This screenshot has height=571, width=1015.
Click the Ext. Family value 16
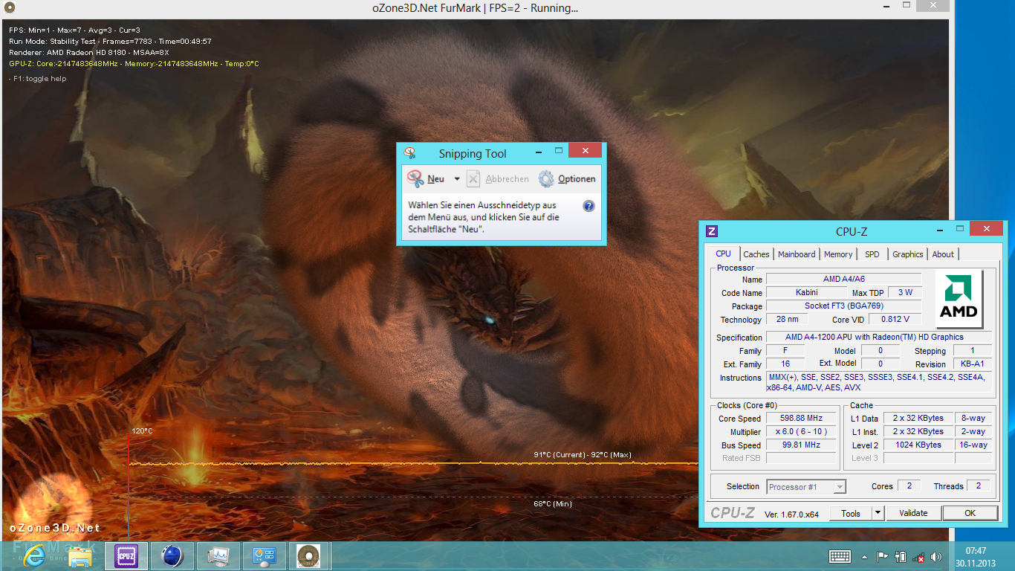pos(786,364)
